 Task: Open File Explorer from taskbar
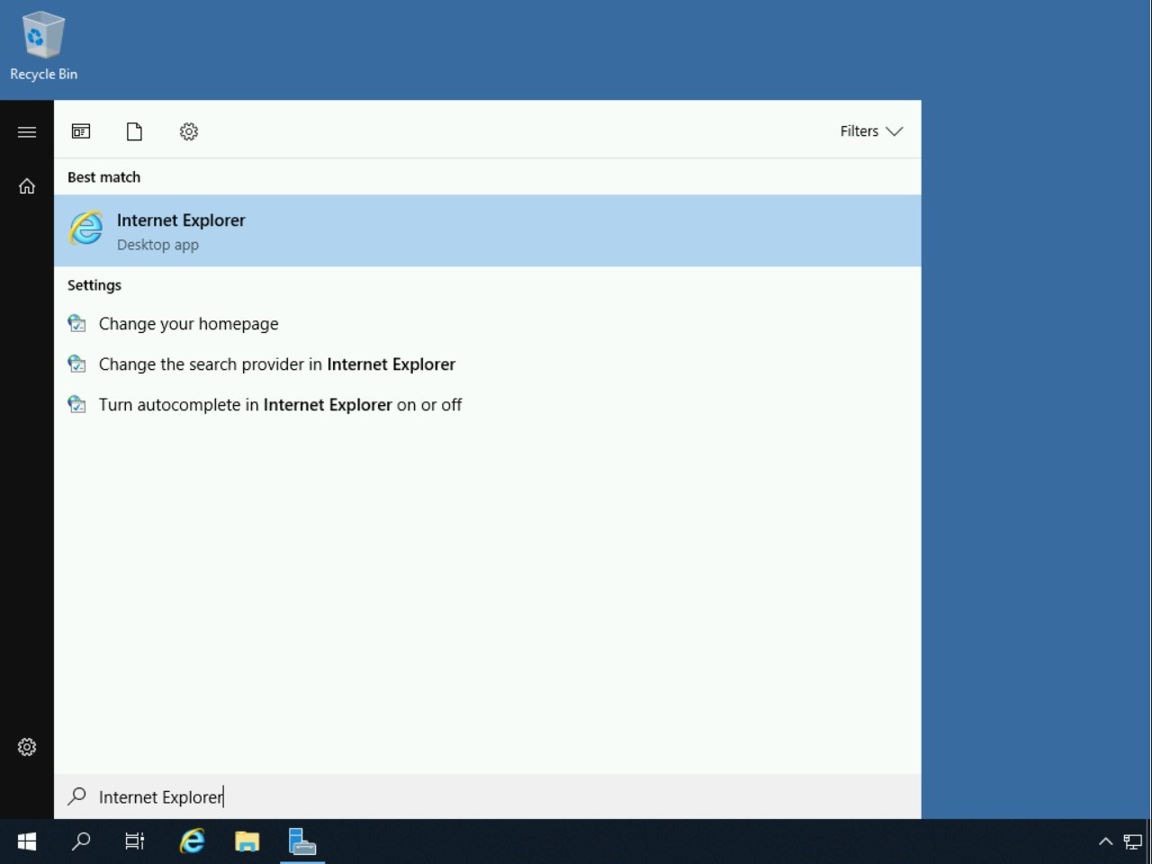click(247, 841)
